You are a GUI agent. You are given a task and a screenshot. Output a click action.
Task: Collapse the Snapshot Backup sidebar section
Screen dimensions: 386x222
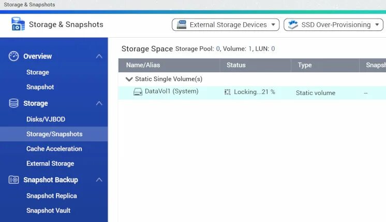pyautogui.click(x=99, y=180)
